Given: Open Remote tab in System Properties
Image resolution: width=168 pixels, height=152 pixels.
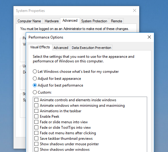Looking at the screenshot, I should pyautogui.click(x=116, y=21).
